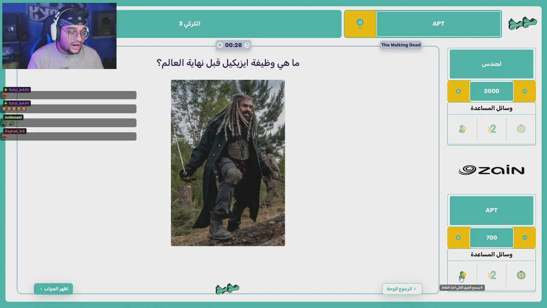This screenshot has height=308, width=547.
Task: Increase لجندس team score with plus icon
Action: pyautogui.click(x=458, y=91)
